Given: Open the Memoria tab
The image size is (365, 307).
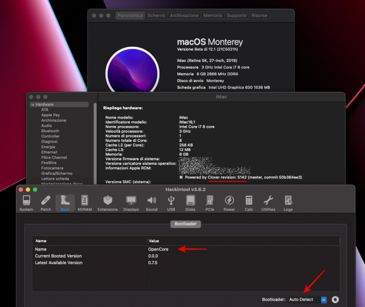Looking at the screenshot, I should [x=213, y=16].
